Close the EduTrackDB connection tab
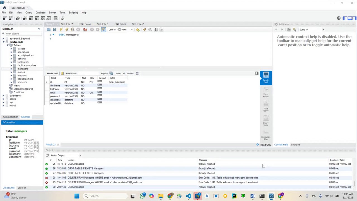 click(x=27, y=8)
